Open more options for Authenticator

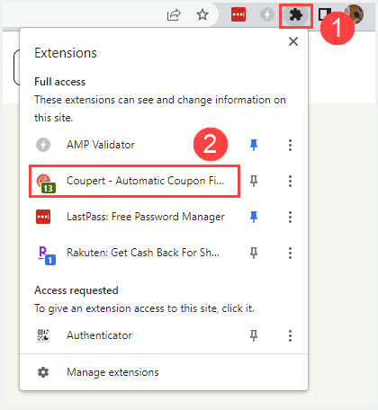pyautogui.click(x=290, y=335)
